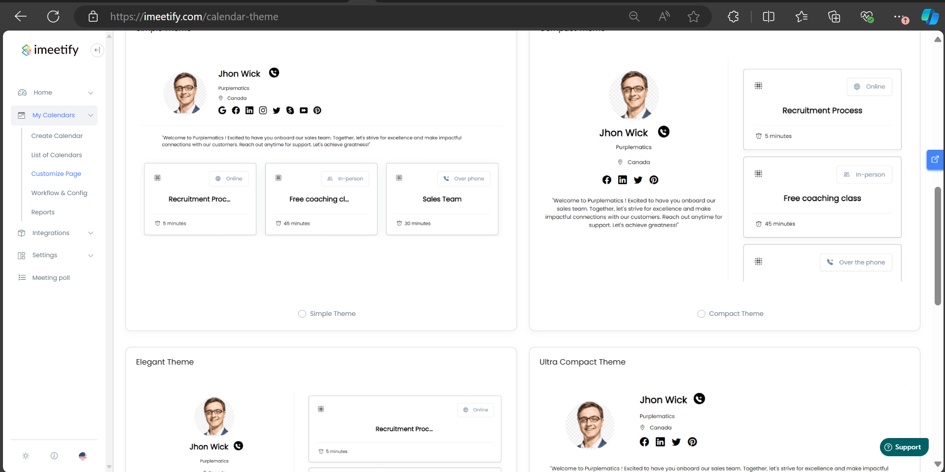The height and width of the screenshot is (472, 945).
Task: Click the Skype icon in the Simple Theme preview
Action: point(290,110)
